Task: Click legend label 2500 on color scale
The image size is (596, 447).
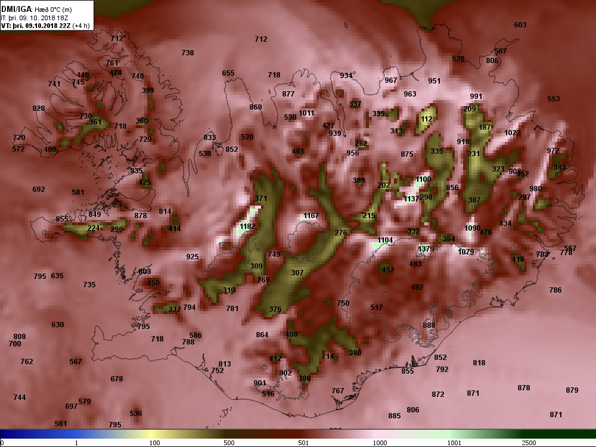Action: 529,443
